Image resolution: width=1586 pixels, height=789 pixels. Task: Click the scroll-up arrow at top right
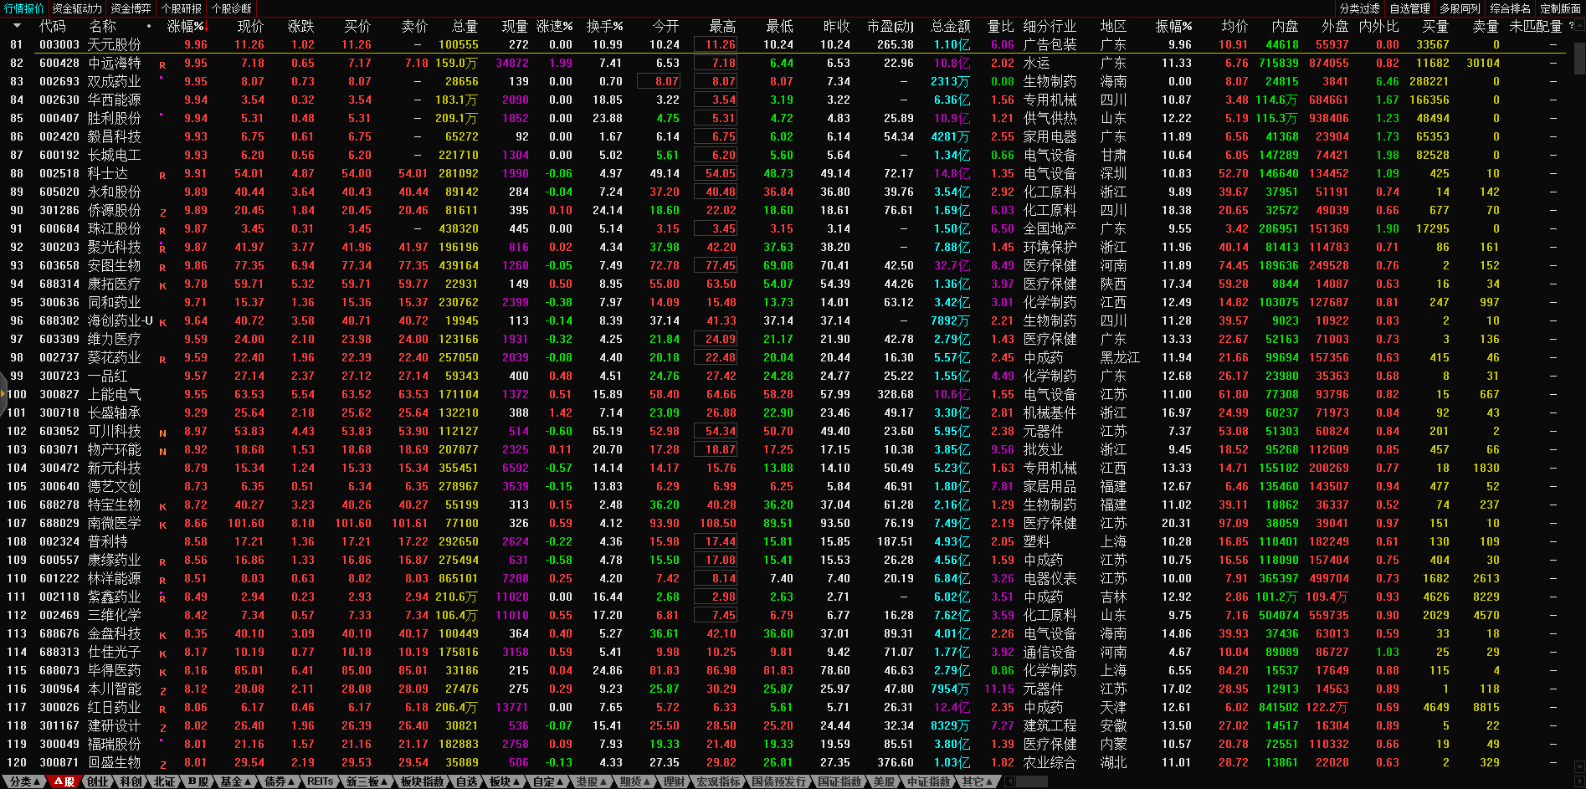1578,26
